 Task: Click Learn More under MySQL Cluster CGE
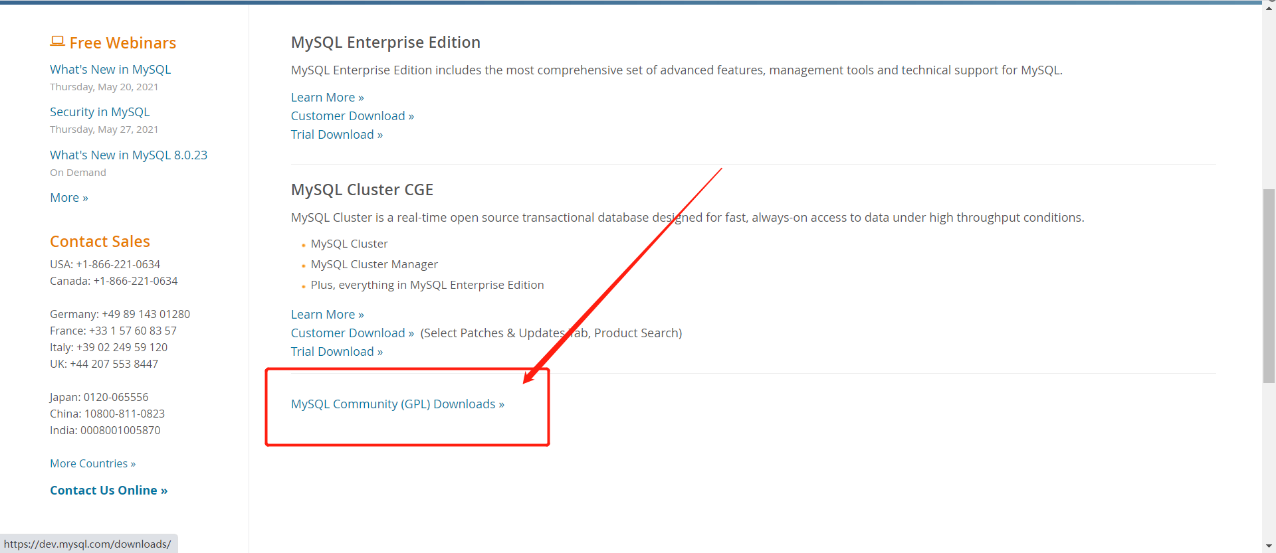(x=328, y=315)
